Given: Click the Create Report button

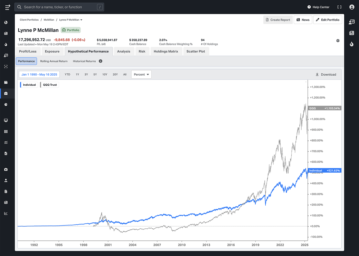Looking at the screenshot, I should pos(278,20).
